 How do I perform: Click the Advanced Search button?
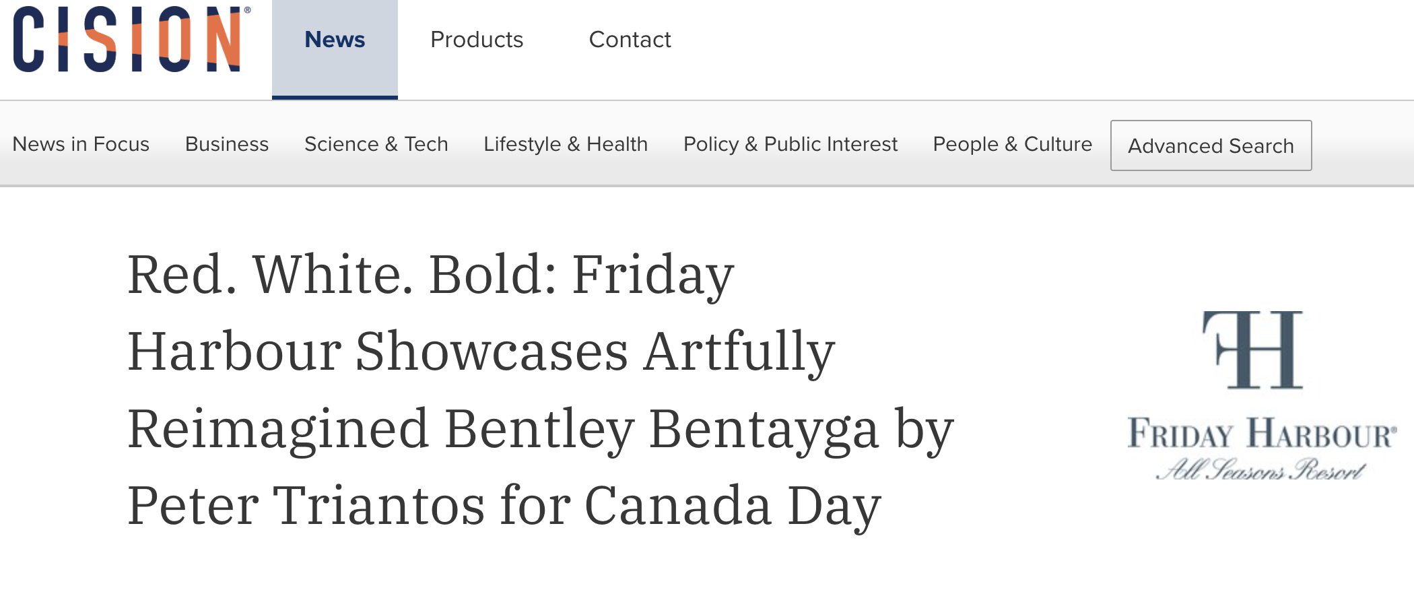[1211, 145]
